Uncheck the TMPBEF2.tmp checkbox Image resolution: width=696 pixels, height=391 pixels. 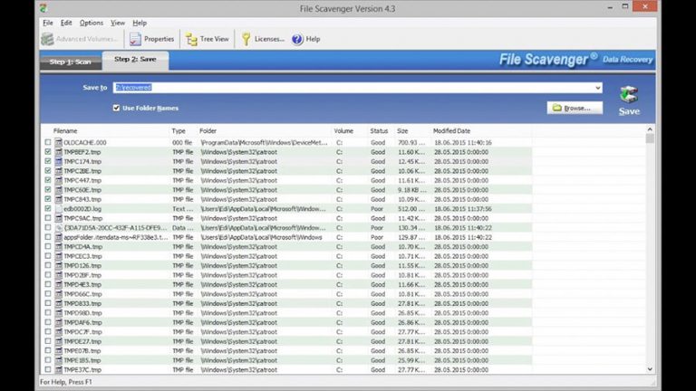[x=47, y=152]
